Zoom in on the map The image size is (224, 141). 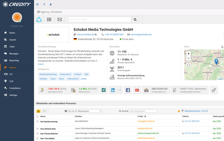(x=188, y=54)
